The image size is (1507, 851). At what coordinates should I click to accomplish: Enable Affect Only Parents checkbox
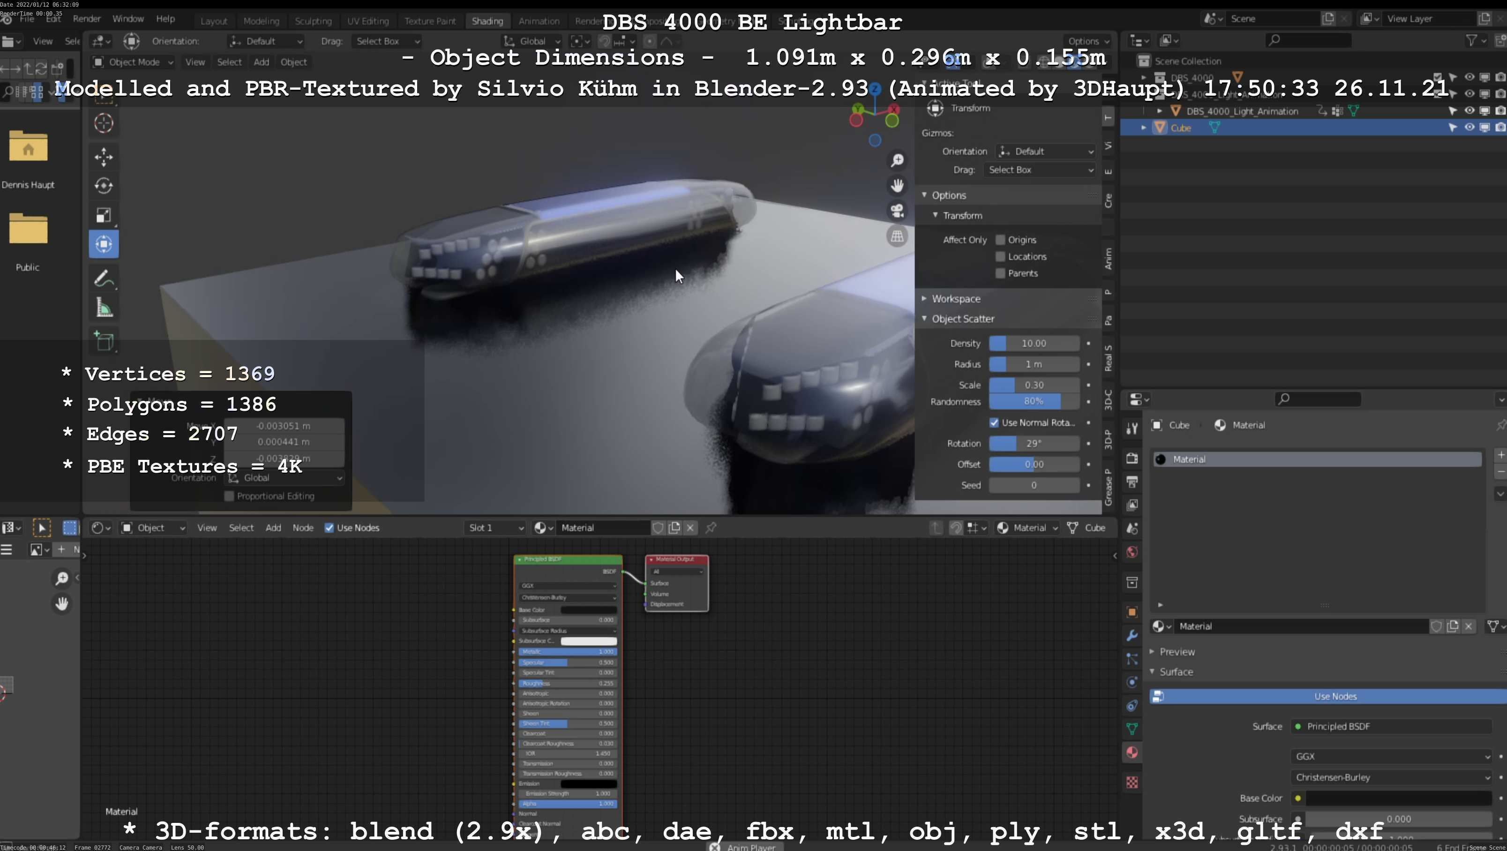(x=1000, y=273)
